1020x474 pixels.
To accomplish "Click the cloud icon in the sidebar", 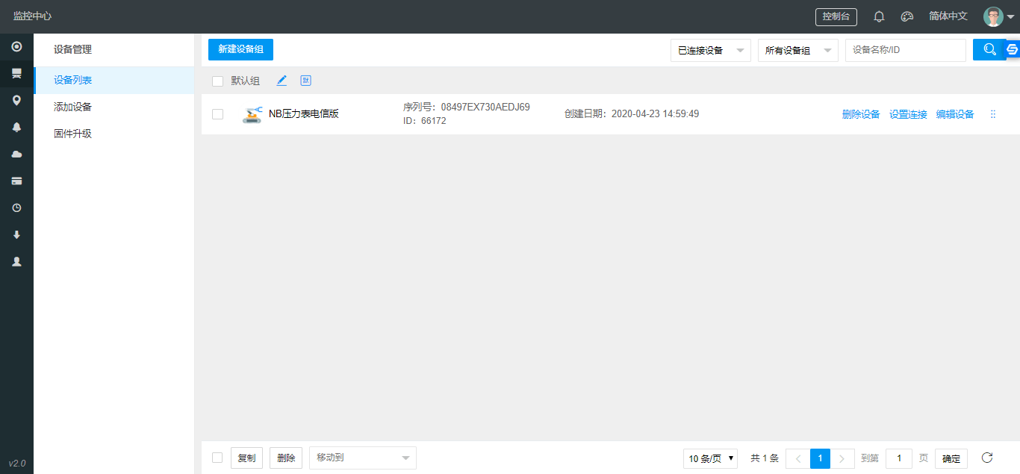I will click(x=16, y=154).
